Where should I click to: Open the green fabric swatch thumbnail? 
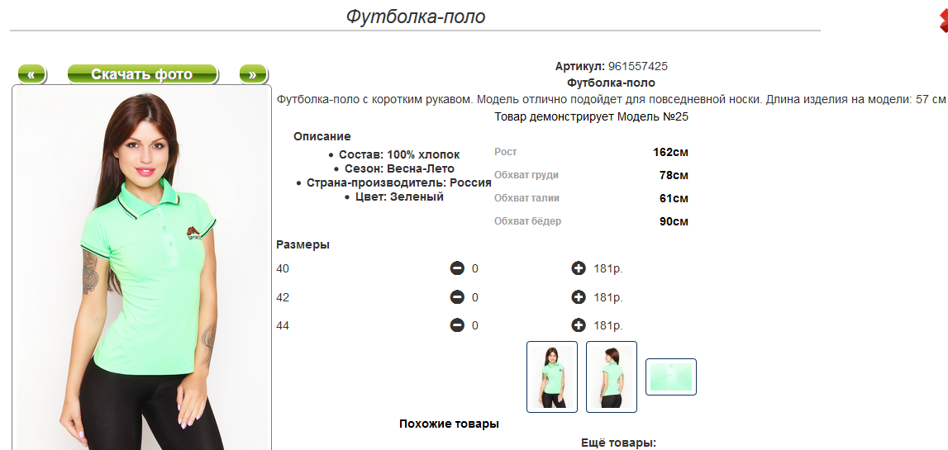[x=671, y=377]
